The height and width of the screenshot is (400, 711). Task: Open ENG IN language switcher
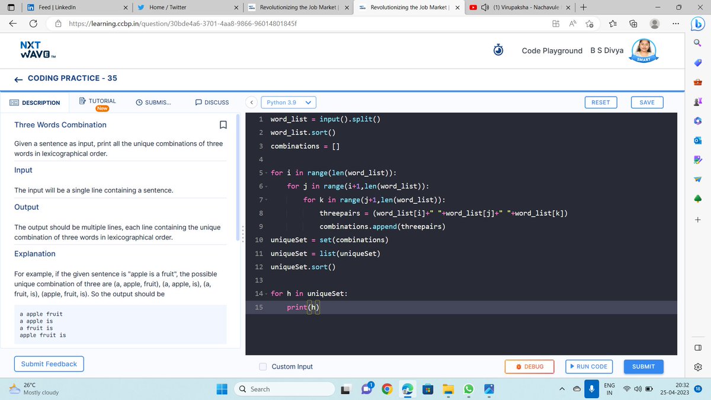pos(609,389)
